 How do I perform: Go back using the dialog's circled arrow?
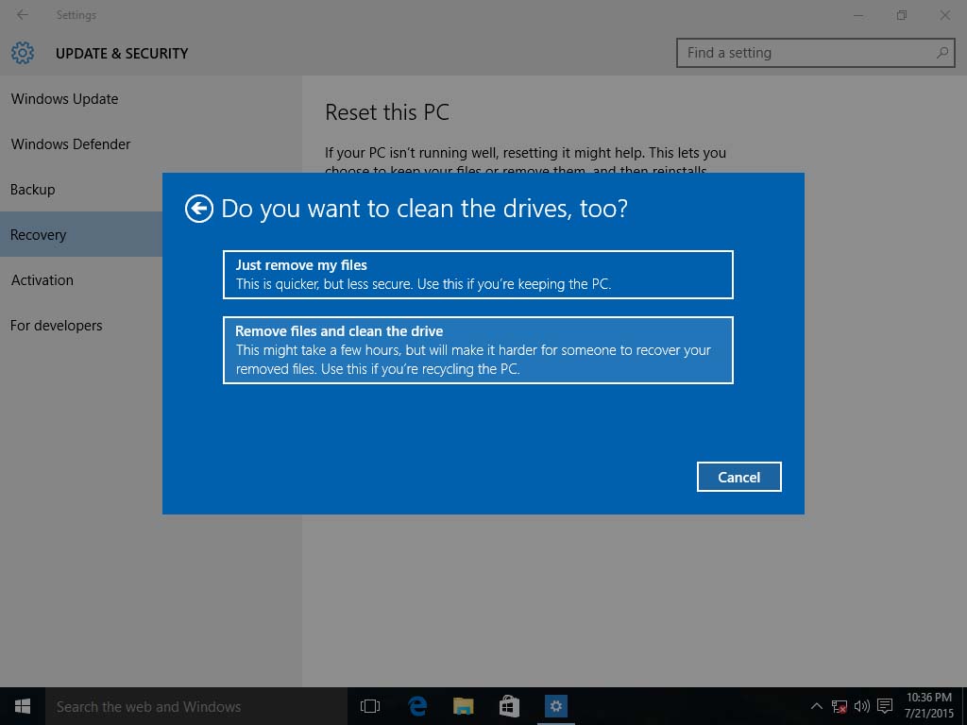198,209
